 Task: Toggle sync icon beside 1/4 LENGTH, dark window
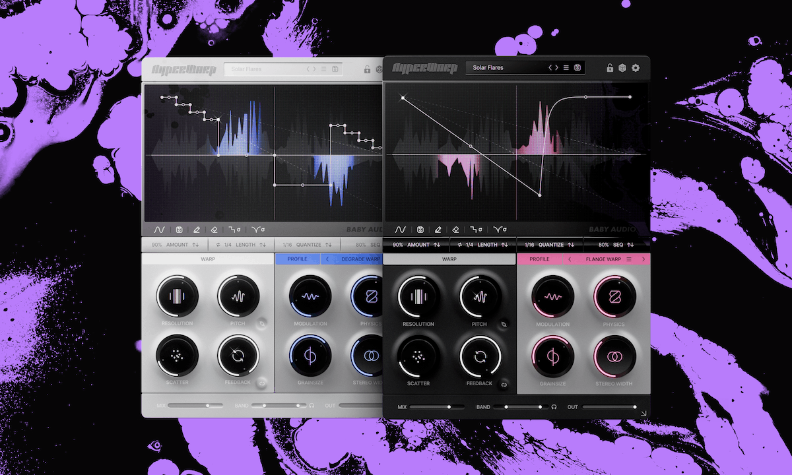(459, 245)
